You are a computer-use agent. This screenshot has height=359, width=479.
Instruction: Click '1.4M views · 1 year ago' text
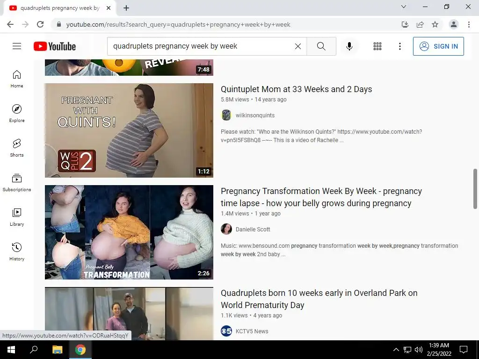251,213
